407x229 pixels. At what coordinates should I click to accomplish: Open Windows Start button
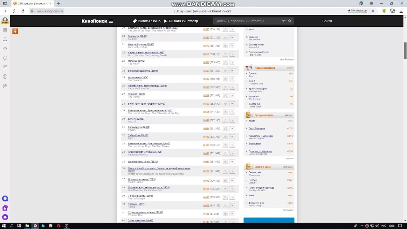pyautogui.click(x=4, y=226)
